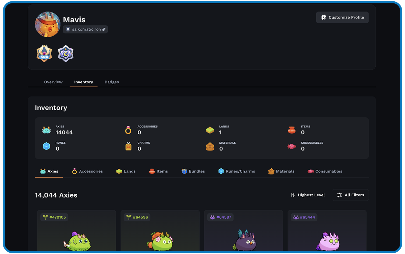The width and height of the screenshot is (405, 254).
Task: Click the Axies summary stat icon
Action: 46,130
